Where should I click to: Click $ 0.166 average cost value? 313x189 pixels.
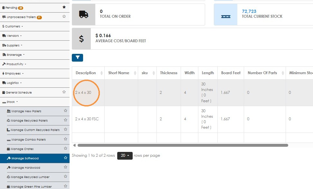pyautogui.click(x=103, y=35)
